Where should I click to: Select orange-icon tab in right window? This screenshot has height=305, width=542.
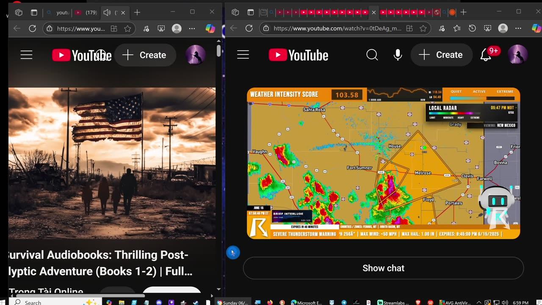(452, 12)
